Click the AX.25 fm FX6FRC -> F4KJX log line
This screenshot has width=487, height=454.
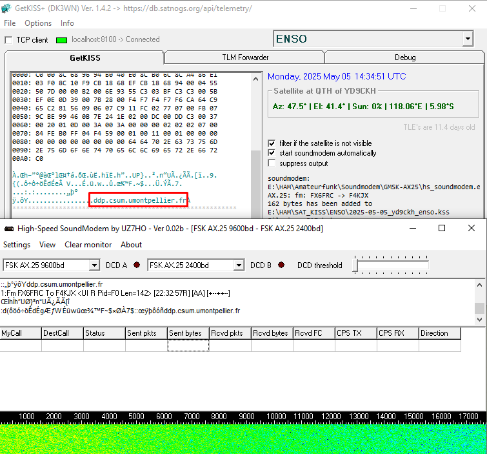318,195
